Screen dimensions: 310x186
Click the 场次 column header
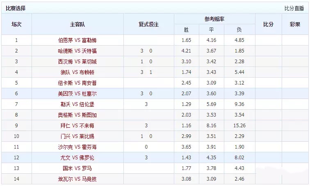tap(17, 24)
